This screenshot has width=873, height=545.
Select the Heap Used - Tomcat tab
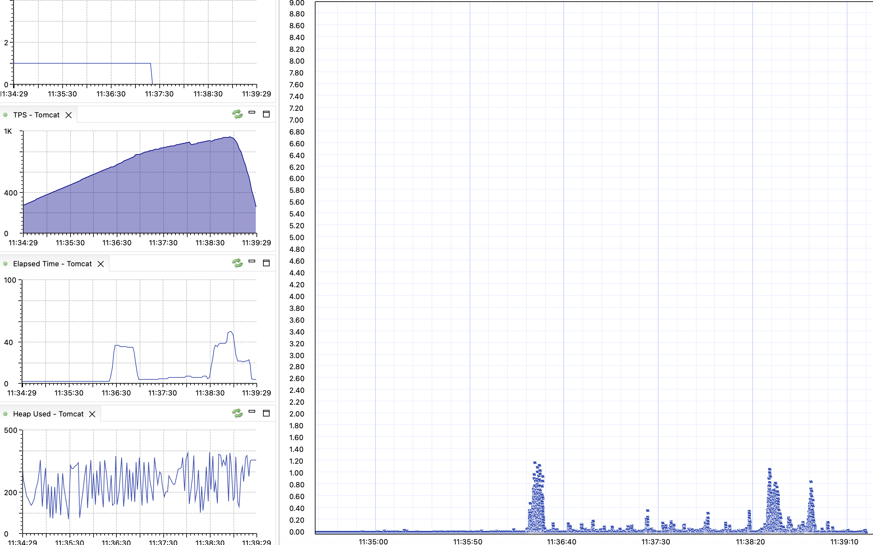click(x=48, y=414)
